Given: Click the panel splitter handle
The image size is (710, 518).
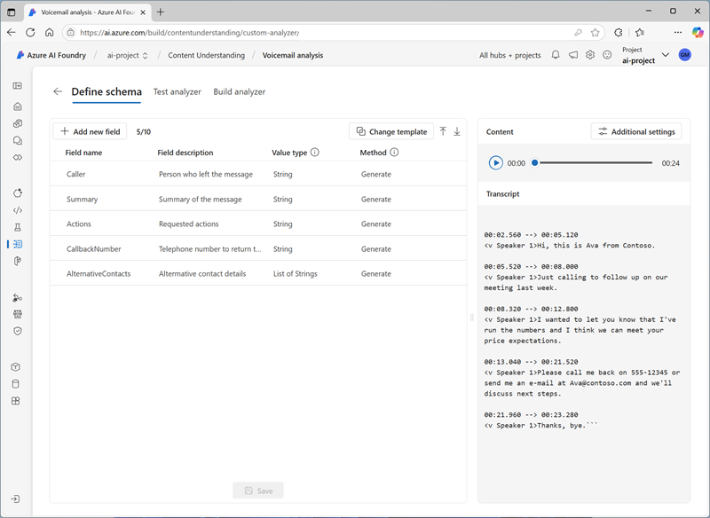Looking at the screenshot, I should pos(472,318).
